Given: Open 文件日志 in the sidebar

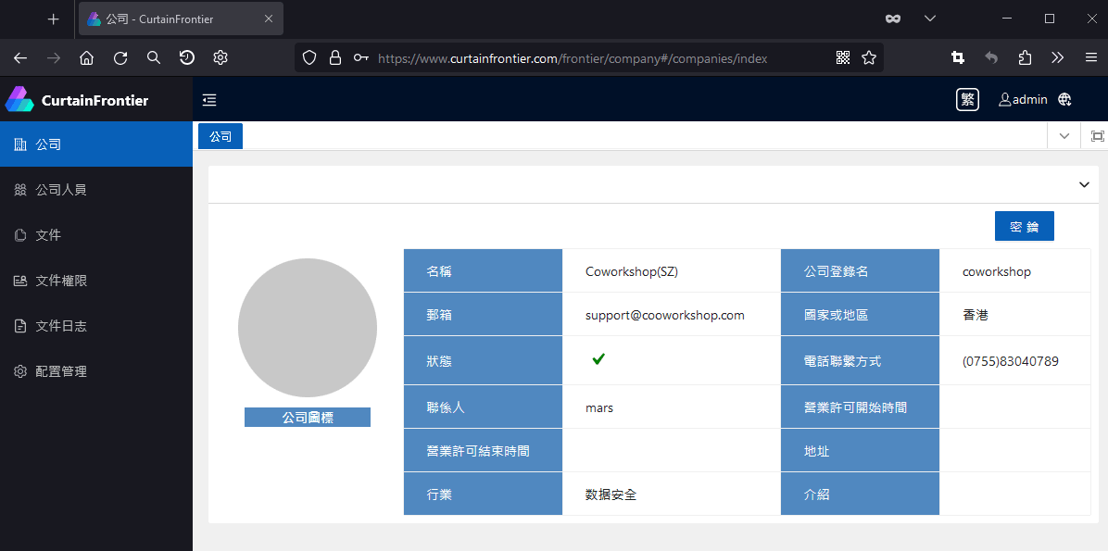Looking at the screenshot, I should tap(96, 326).
